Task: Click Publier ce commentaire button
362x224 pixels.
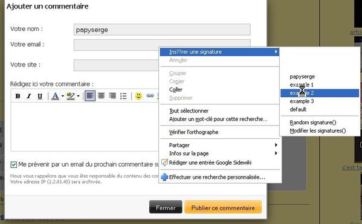Action: [223, 207]
